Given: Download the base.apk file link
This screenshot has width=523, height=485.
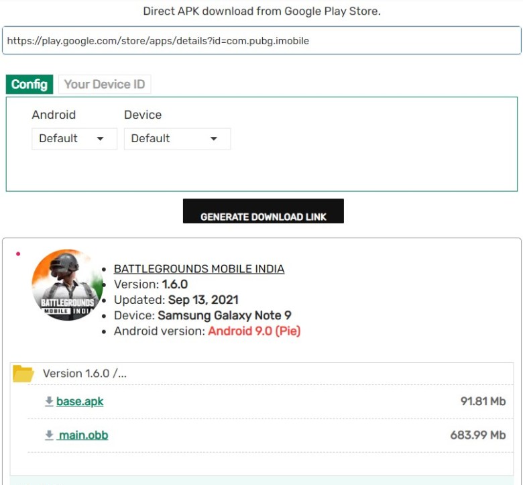Looking at the screenshot, I should click(x=80, y=401).
